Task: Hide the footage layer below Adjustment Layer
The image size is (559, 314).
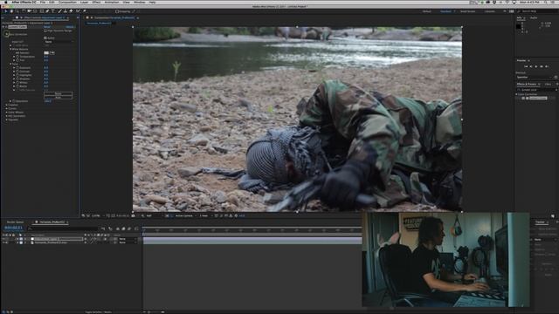Action: (3, 242)
